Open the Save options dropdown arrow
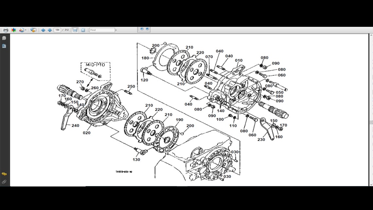The height and width of the screenshot is (210, 373). pos(25,30)
